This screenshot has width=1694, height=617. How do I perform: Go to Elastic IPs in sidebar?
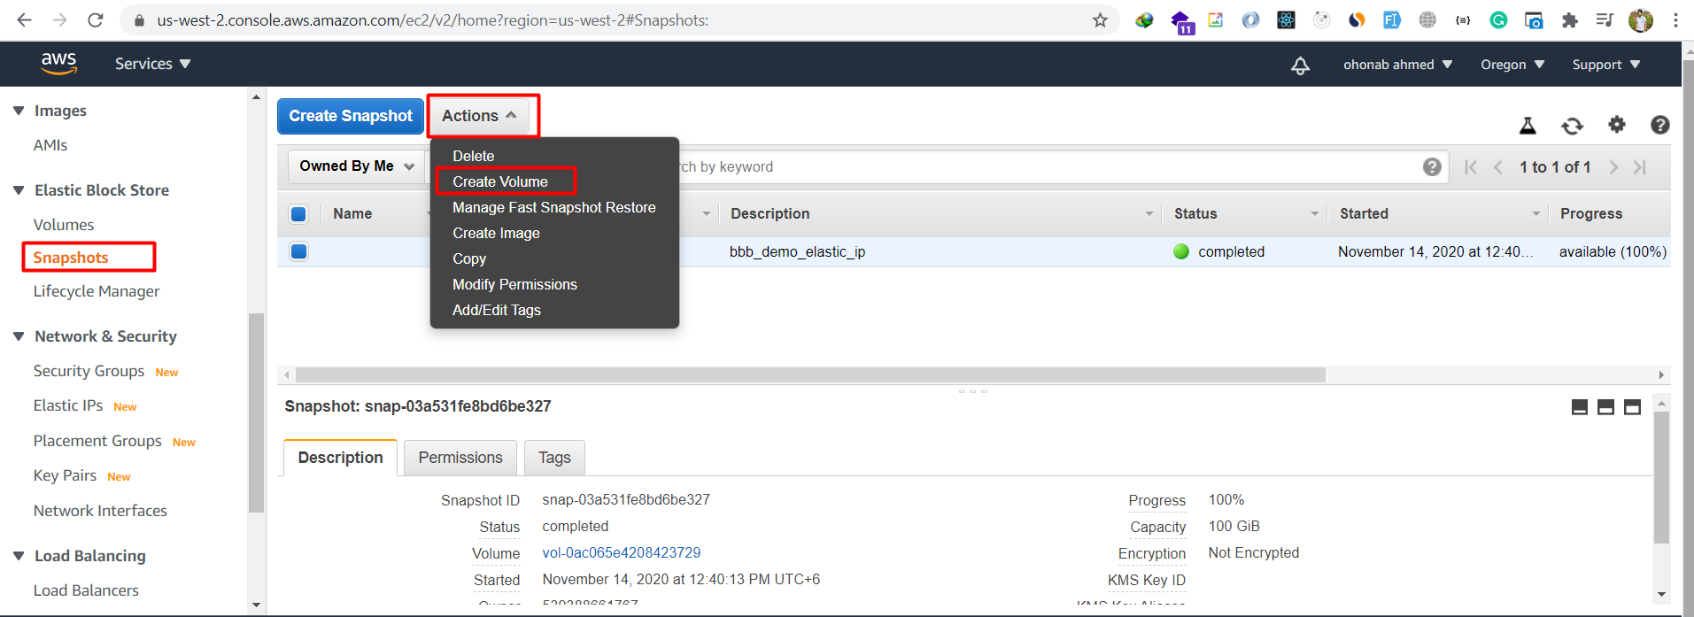[x=68, y=405]
